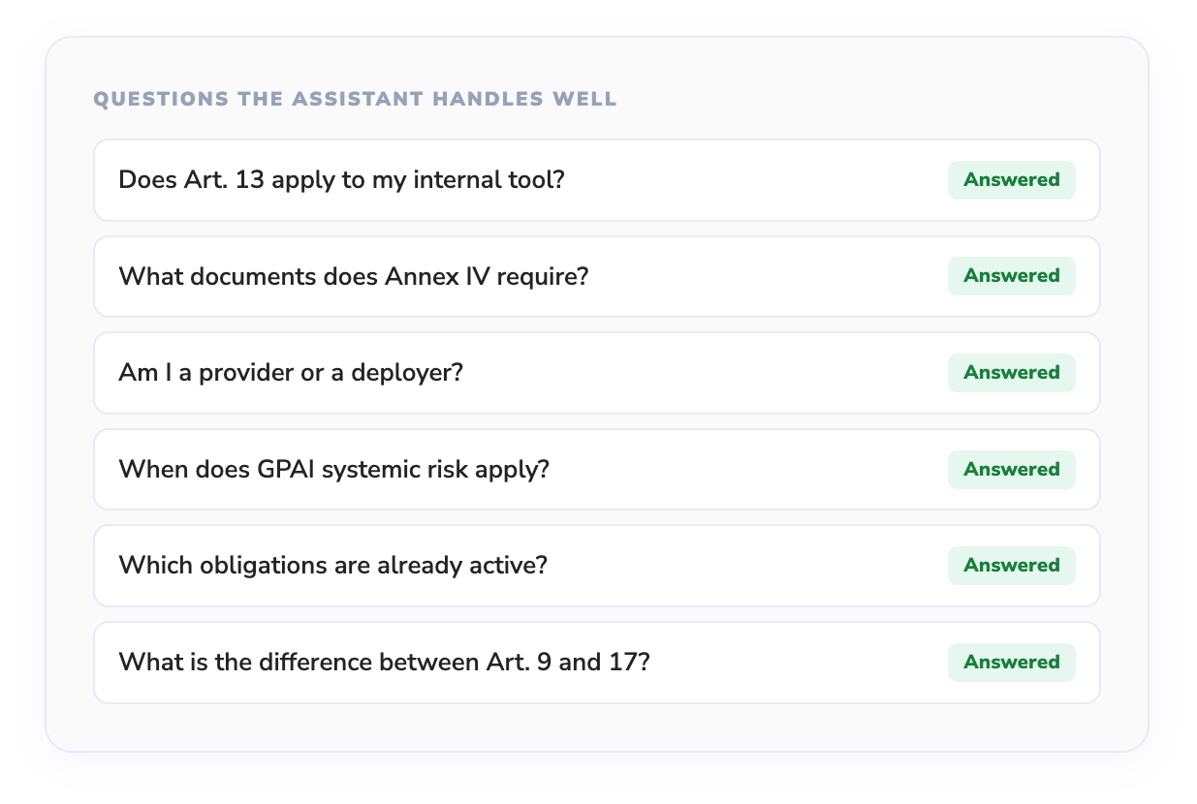Click the Answered badge on the GPAI systemic risk row
This screenshot has width=1197, height=804.
(x=1011, y=470)
